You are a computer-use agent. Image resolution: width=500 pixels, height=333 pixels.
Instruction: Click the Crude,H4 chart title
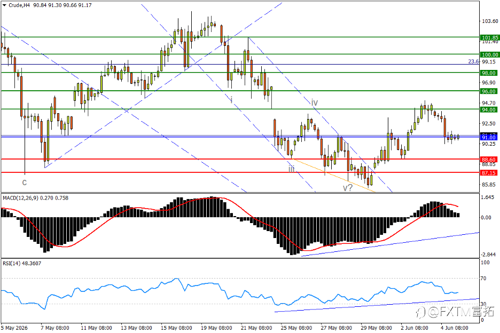point(19,5)
